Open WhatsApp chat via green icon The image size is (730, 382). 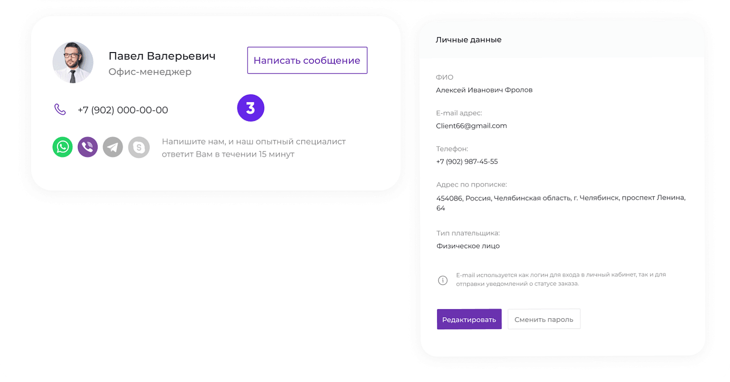click(62, 147)
